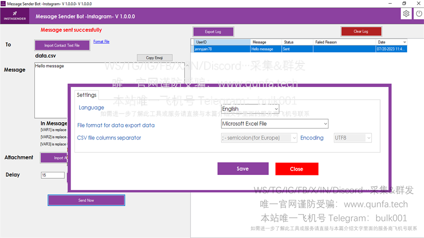424x238 pixels.
Task: Click the Delay input field
Action: (x=53, y=175)
